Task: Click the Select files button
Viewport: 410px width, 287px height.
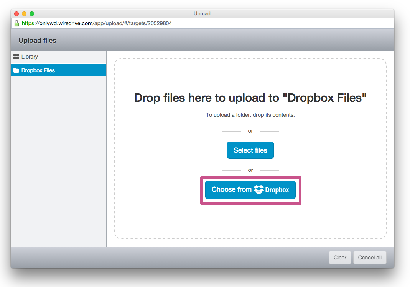Action: point(250,150)
